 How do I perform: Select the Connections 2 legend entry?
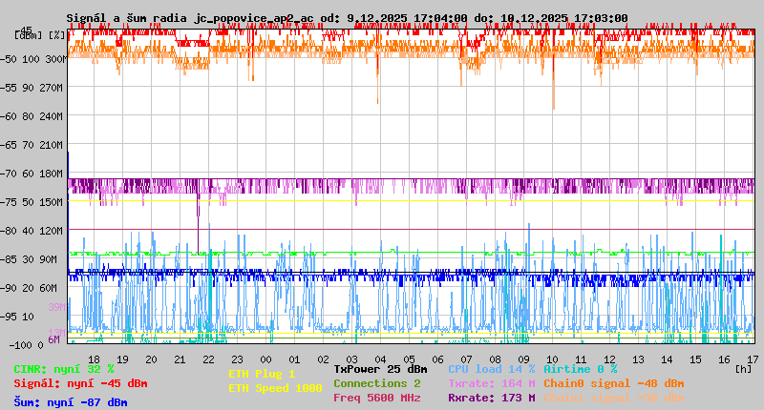(376, 383)
